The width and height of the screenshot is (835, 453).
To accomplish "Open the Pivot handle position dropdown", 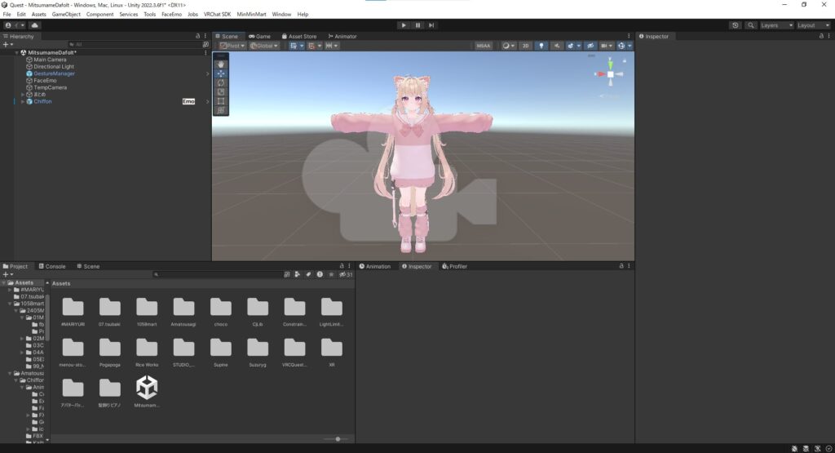I will [x=232, y=46].
